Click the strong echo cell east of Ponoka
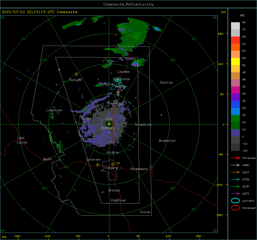 135,64
